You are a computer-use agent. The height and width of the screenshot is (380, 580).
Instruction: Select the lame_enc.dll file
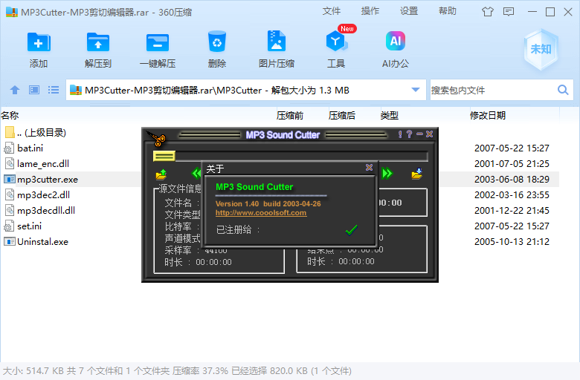(36, 163)
